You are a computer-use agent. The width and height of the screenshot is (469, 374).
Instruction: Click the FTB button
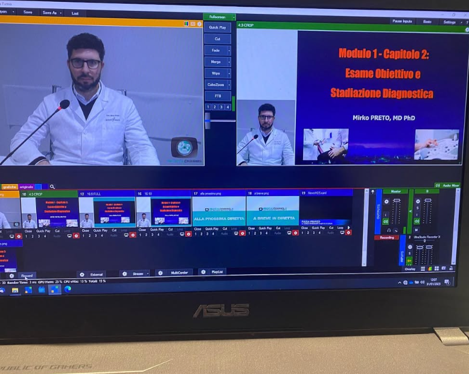click(217, 96)
